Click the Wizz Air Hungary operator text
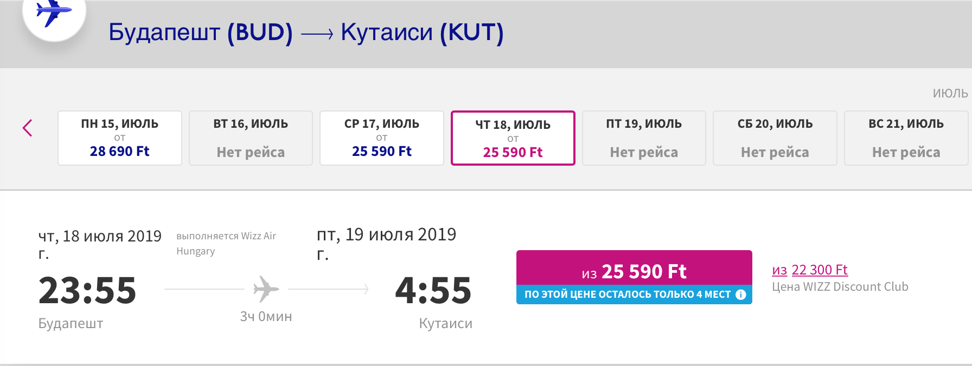 226,243
